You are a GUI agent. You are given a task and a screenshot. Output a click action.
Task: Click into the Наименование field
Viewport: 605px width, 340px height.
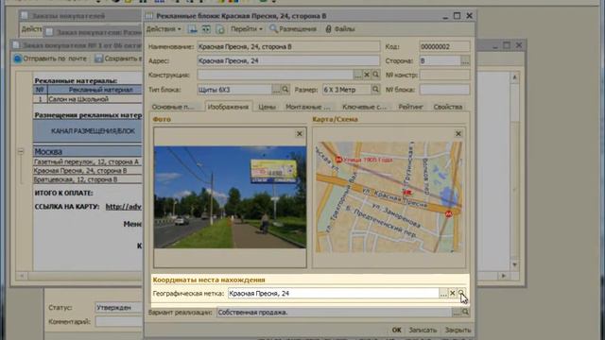pyautogui.click(x=288, y=46)
